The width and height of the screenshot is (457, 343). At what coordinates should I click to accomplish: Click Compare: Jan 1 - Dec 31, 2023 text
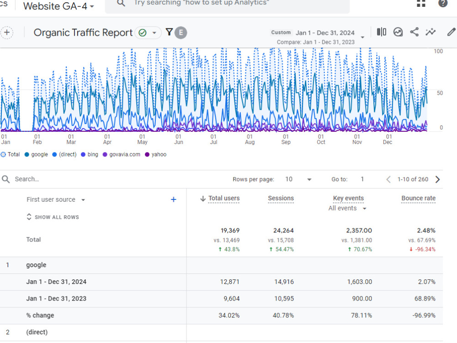pyautogui.click(x=316, y=42)
